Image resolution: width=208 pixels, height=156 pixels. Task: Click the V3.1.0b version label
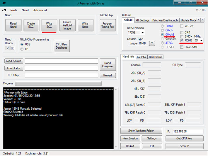click(x=201, y=10)
